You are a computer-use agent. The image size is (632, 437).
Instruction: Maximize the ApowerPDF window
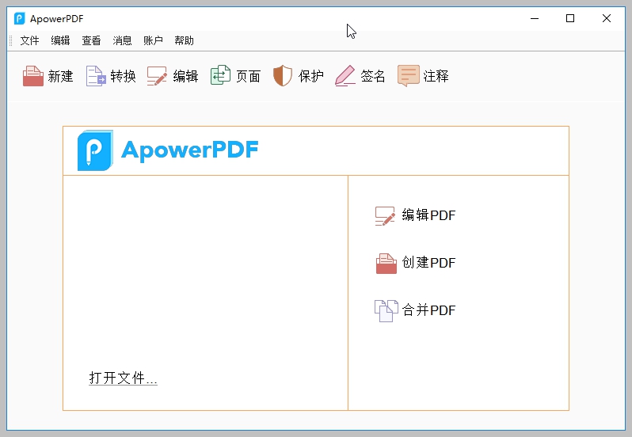[x=570, y=19]
